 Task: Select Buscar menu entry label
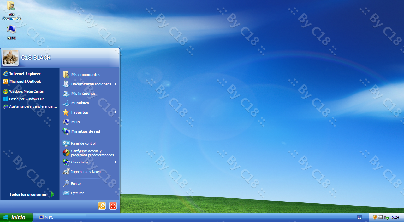[x=76, y=184]
